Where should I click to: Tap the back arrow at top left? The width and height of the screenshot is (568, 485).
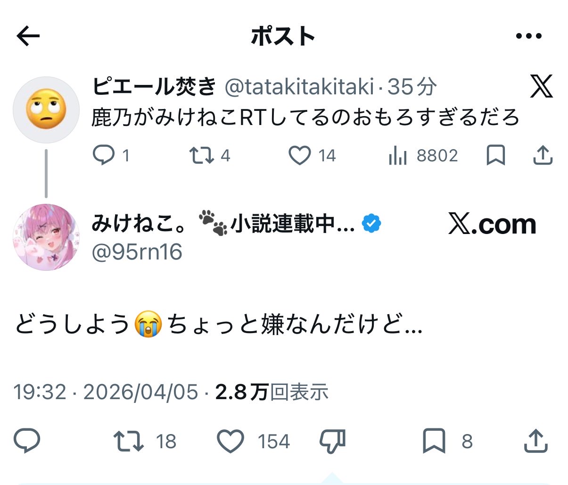tap(28, 36)
